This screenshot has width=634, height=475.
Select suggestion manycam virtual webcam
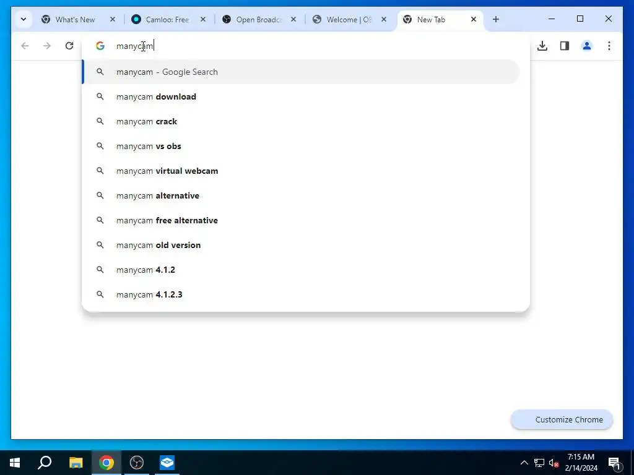302,171
